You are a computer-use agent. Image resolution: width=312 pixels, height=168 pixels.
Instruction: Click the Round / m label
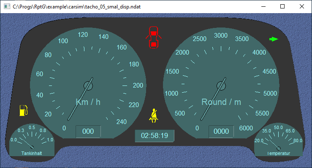point(221,102)
